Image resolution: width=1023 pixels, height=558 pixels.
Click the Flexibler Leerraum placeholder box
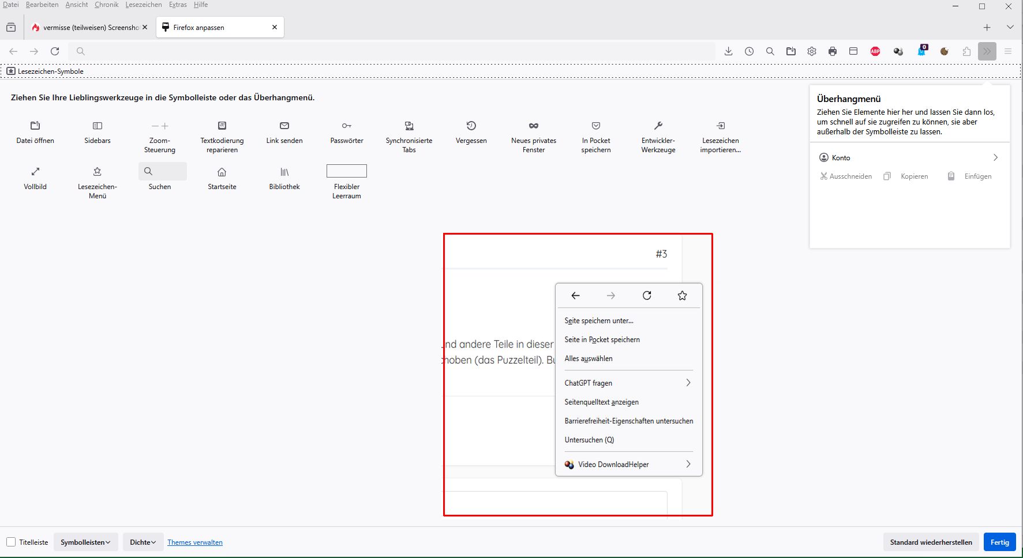tap(347, 171)
